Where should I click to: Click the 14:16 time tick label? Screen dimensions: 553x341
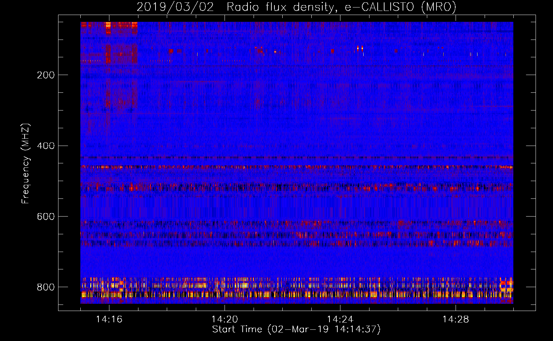pyautogui.click(x=109, y=319)
